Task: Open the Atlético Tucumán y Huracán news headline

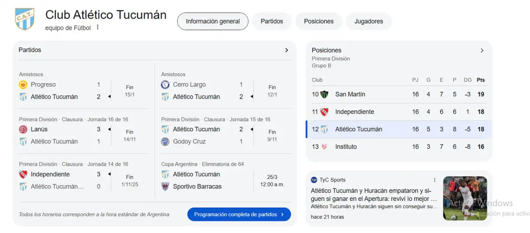Action: pyautogui.click(x=374, y=195)
